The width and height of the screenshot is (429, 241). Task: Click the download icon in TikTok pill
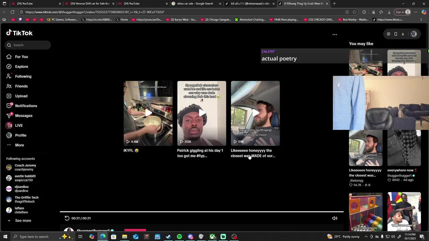pyautogui.click(x=403, y=34)
